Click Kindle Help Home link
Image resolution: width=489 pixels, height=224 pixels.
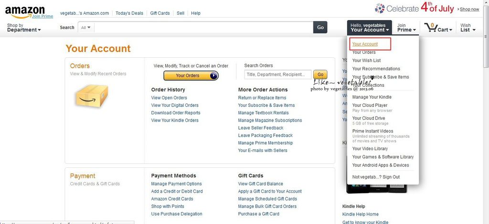pos(360,214)
